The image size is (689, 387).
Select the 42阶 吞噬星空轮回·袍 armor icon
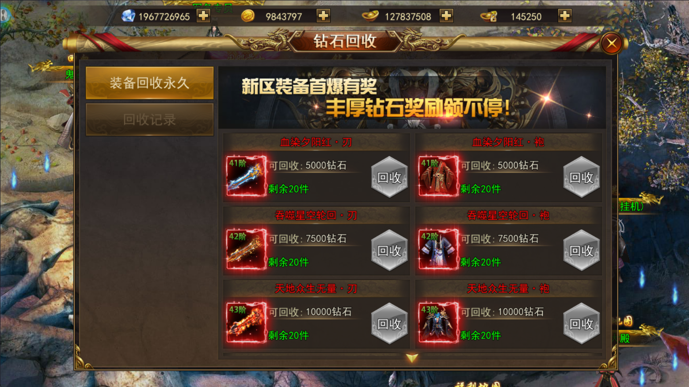[438, 249]
